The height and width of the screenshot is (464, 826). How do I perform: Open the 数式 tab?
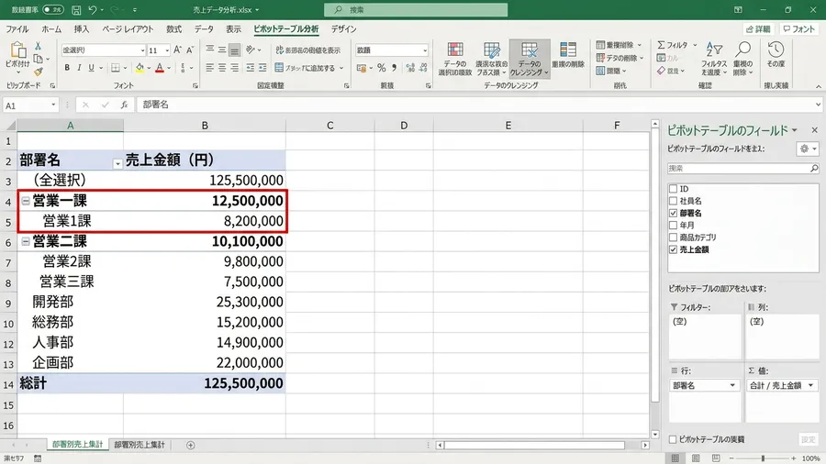[173, 29]
